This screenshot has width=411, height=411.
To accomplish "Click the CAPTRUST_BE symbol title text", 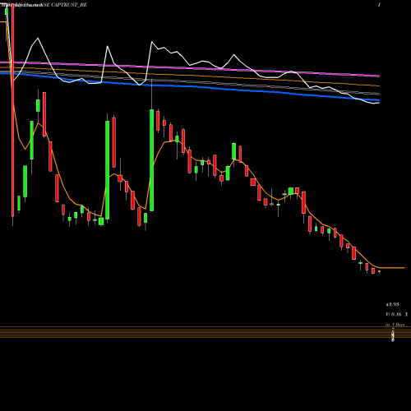I will tap(69, 5).
